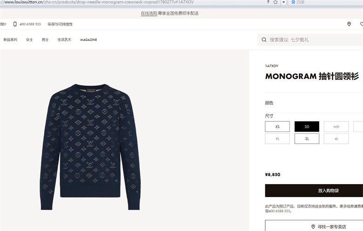Select size 3L
This screenshot has width=363, height=231.
click(x=307, y=139)
